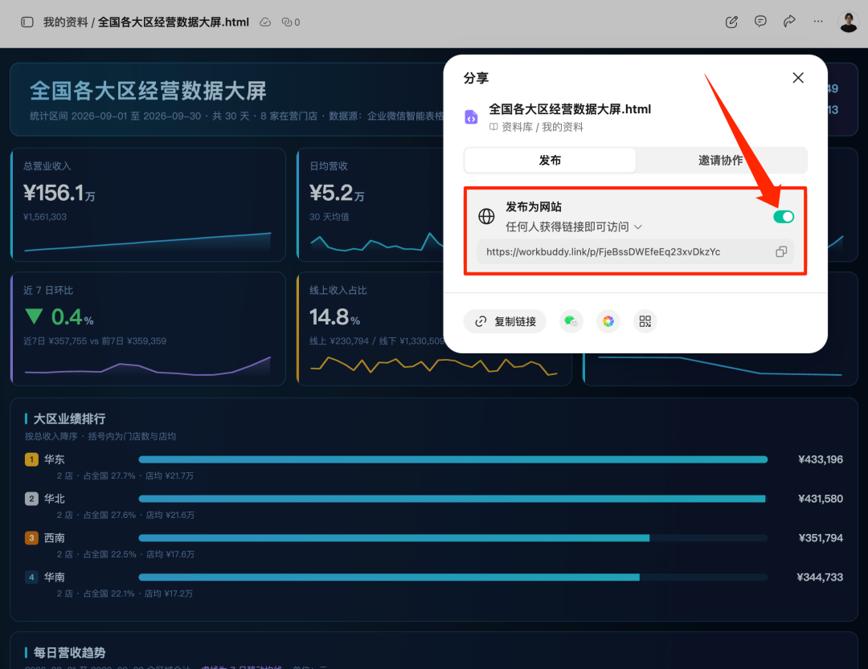Show the QR code icon
The width and height of the screenshot is (868, 669).
(x=645, y=321)
